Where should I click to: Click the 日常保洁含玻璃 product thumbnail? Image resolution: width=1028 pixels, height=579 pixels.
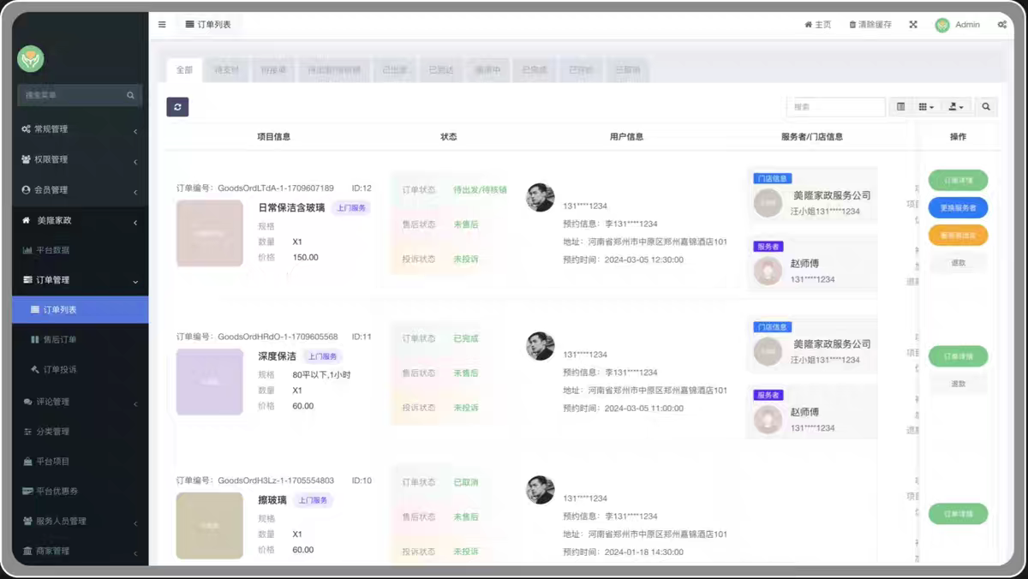[x=210, y=233]
